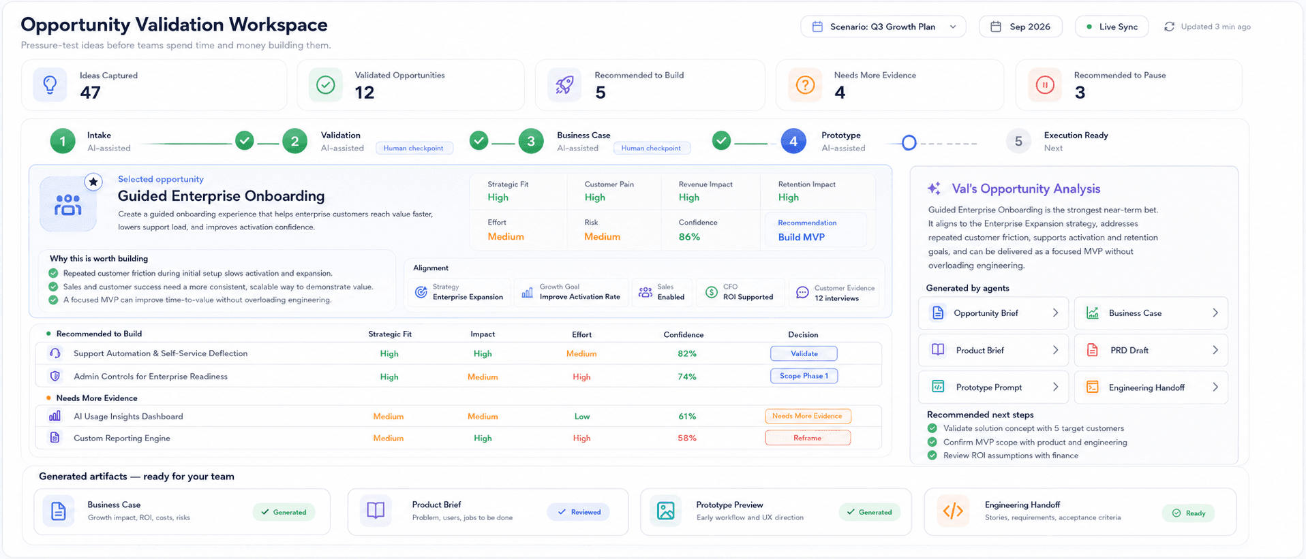The width and height of the screenshot is (1306, 559).
Task: Click the document icon for Custom Reporting Engine
Action: coord(55,438)
